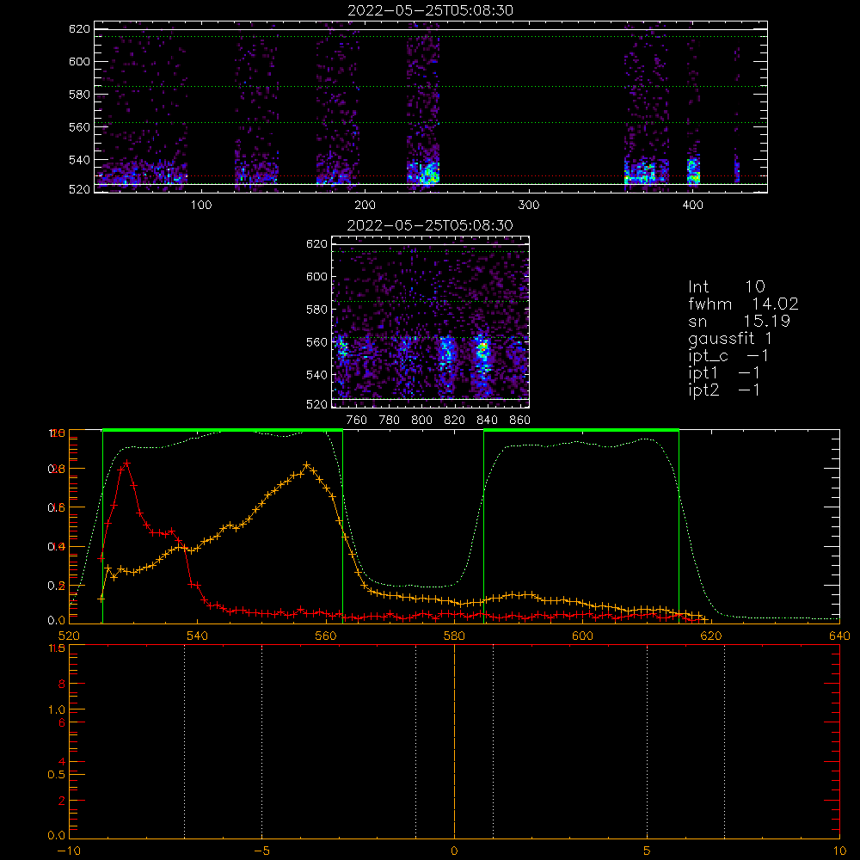Select the 'fwhm 14.02' readout
This screenshot has height=860, width=860.
tap(743, 304)
